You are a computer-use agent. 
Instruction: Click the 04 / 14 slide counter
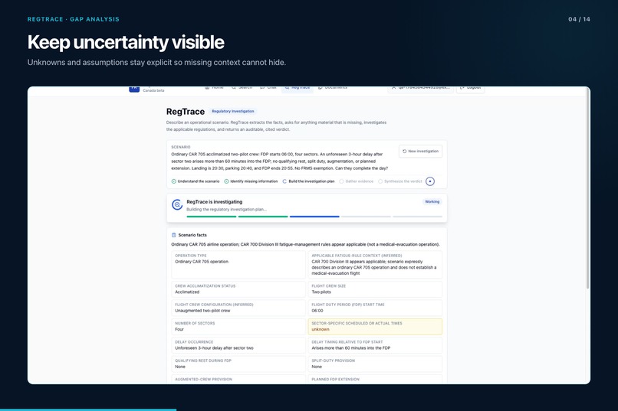pyautogui.click(x=579, y=19)
